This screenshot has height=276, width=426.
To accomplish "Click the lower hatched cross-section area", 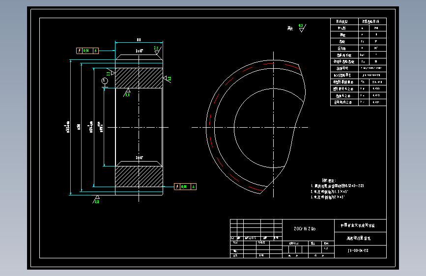I will click(x=139, y=176).
